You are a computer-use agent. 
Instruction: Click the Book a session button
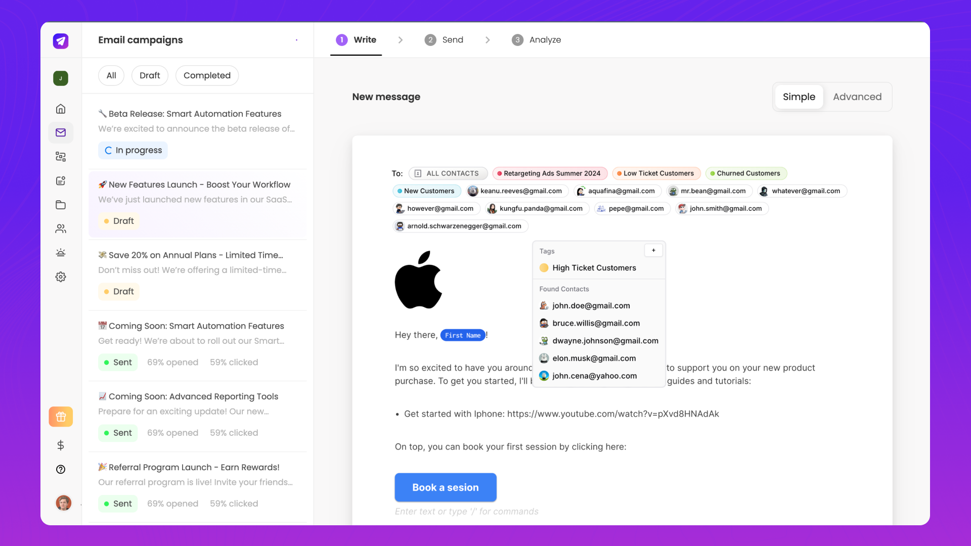click(x=445, y=487)
